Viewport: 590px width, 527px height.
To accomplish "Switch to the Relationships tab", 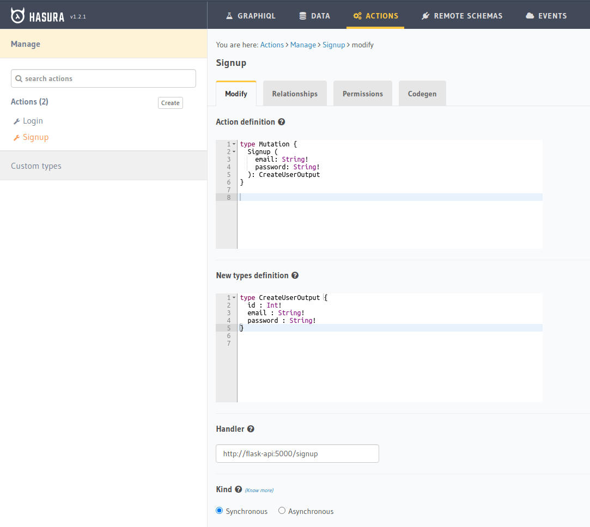I will (295, 93).
